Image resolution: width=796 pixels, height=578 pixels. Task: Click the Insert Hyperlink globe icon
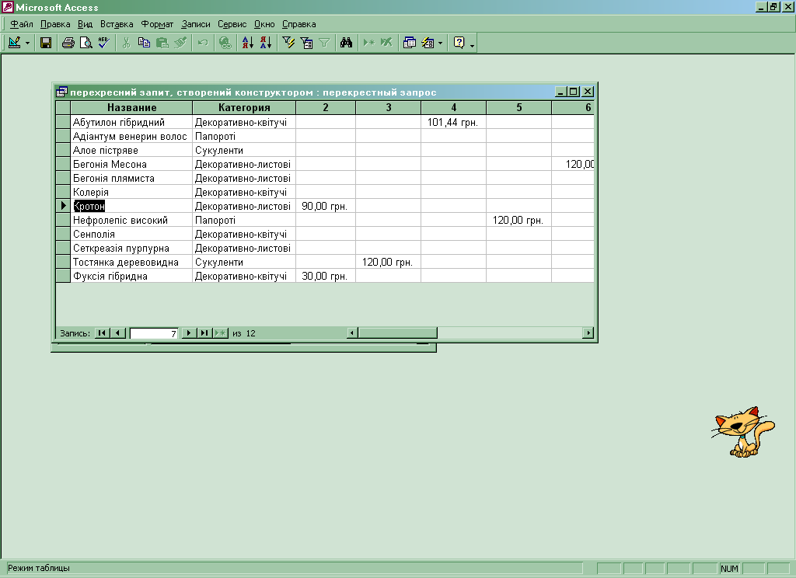pos(225,43)
